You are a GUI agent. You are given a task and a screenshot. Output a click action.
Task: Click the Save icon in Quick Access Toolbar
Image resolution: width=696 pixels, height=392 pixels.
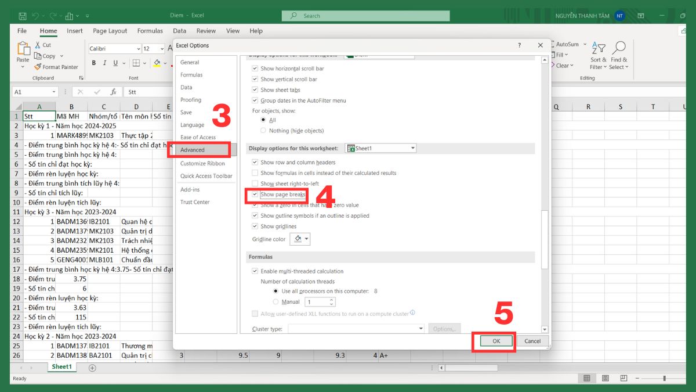(23, 15)
